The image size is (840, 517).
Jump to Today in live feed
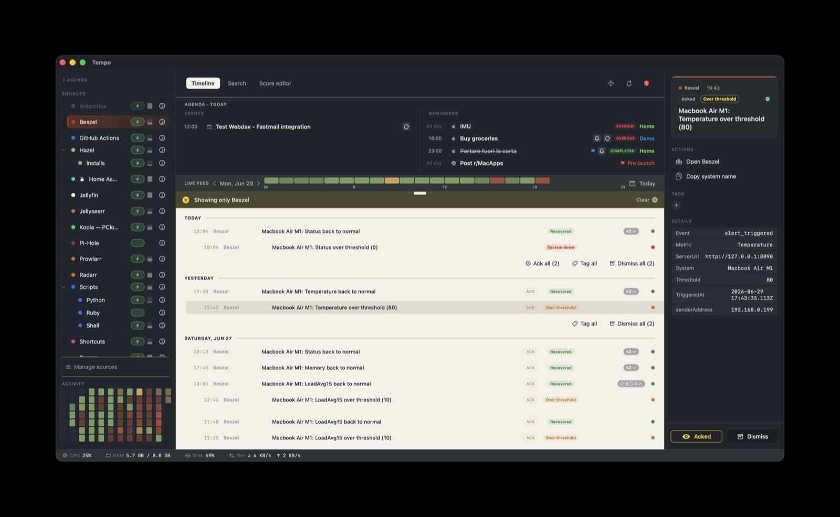point(643,184)
